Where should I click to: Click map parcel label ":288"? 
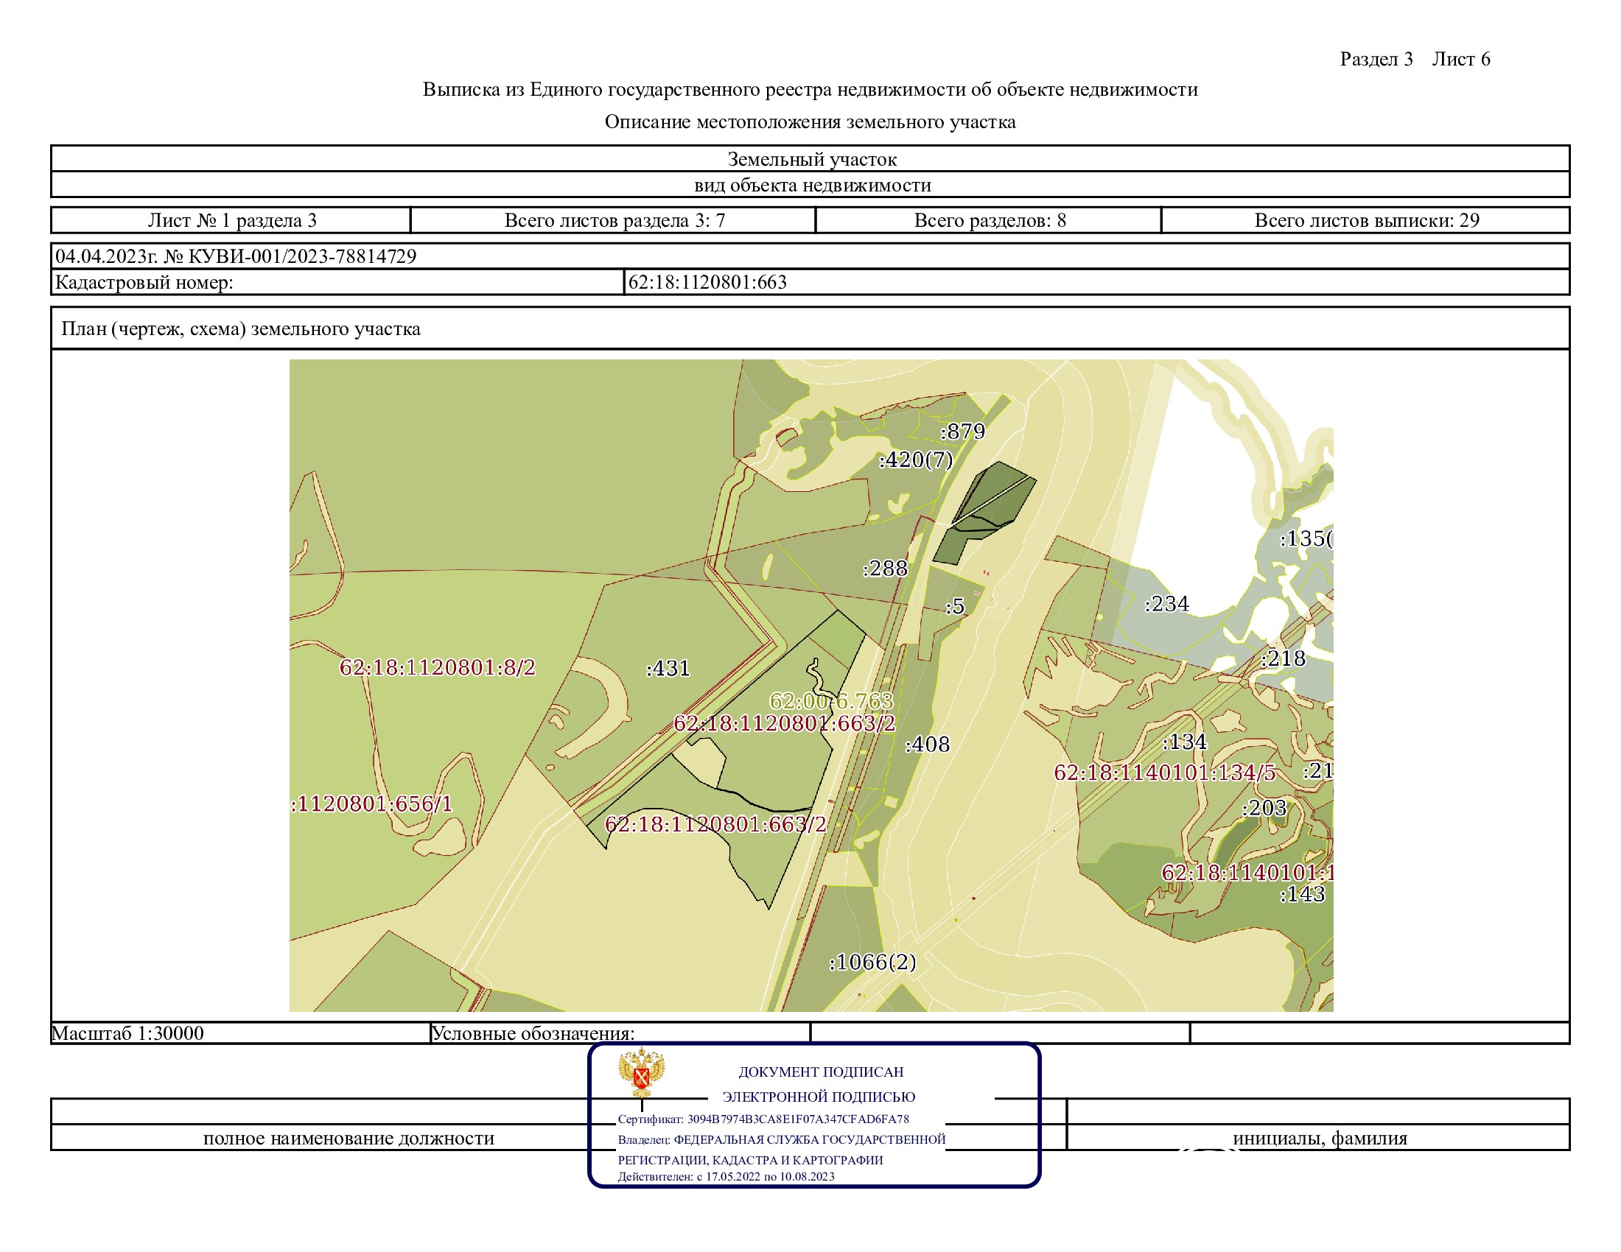(x=885, y=569)
